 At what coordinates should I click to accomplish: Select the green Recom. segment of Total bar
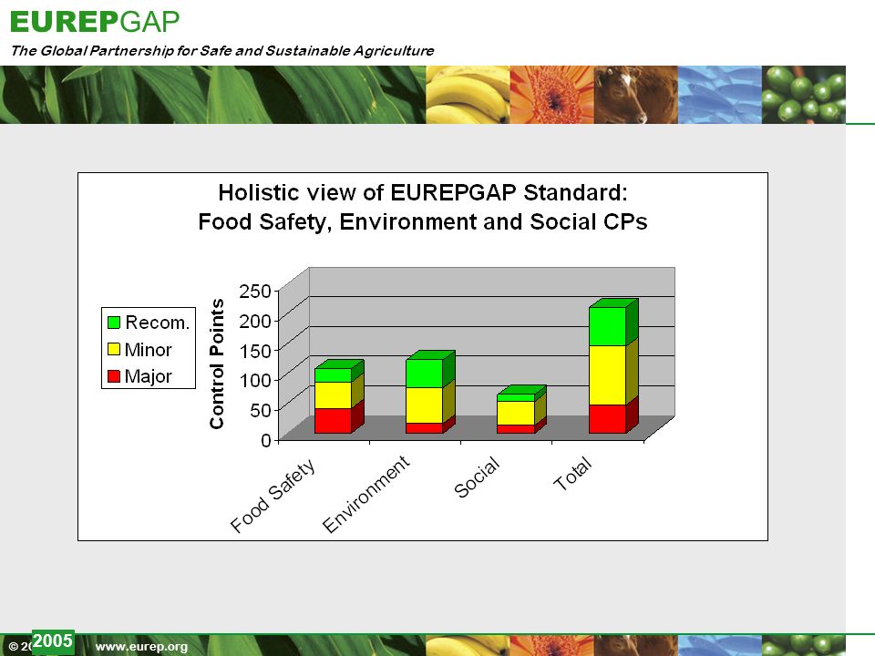tap(607, 326)
